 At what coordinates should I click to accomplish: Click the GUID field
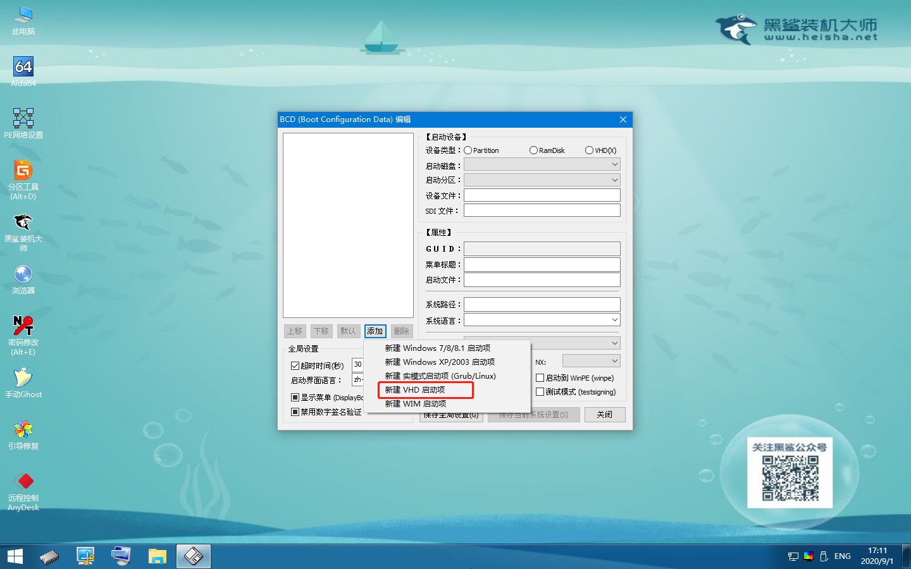point(542,249)
